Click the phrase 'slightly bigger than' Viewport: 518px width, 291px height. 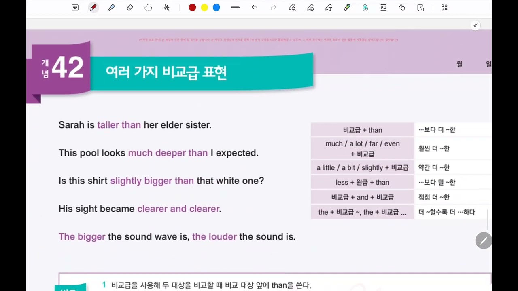[x=152, y=181]
